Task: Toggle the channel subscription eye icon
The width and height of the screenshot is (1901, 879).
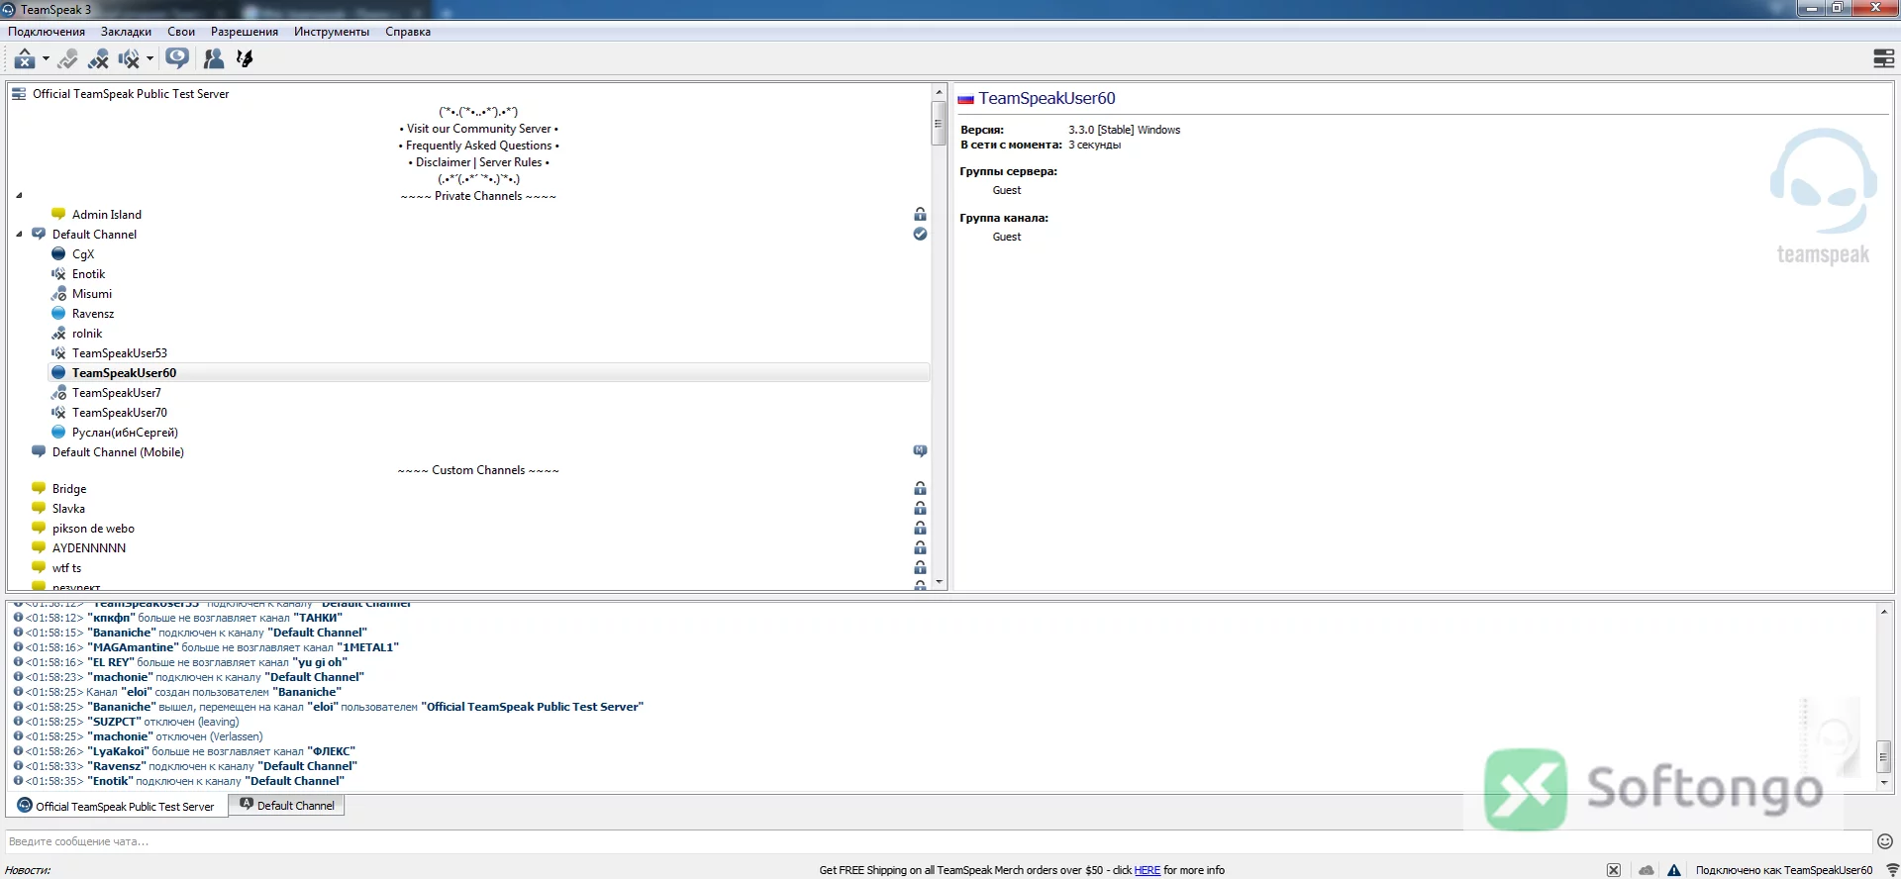Action: point(177,58)
